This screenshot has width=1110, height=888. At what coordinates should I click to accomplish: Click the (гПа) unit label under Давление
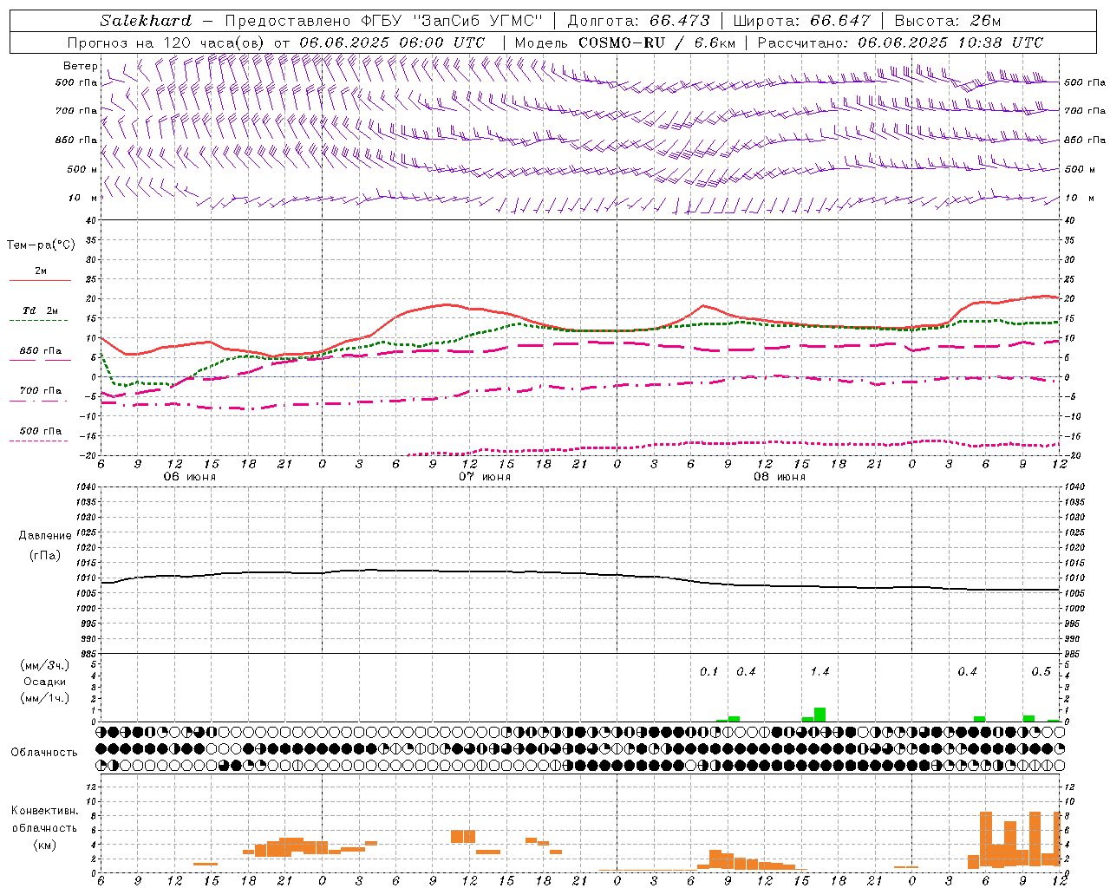[x=45, y=556]
